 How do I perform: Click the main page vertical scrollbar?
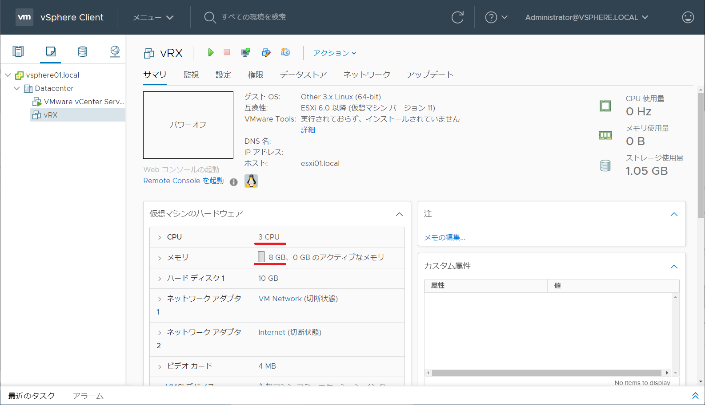(701, 155)
